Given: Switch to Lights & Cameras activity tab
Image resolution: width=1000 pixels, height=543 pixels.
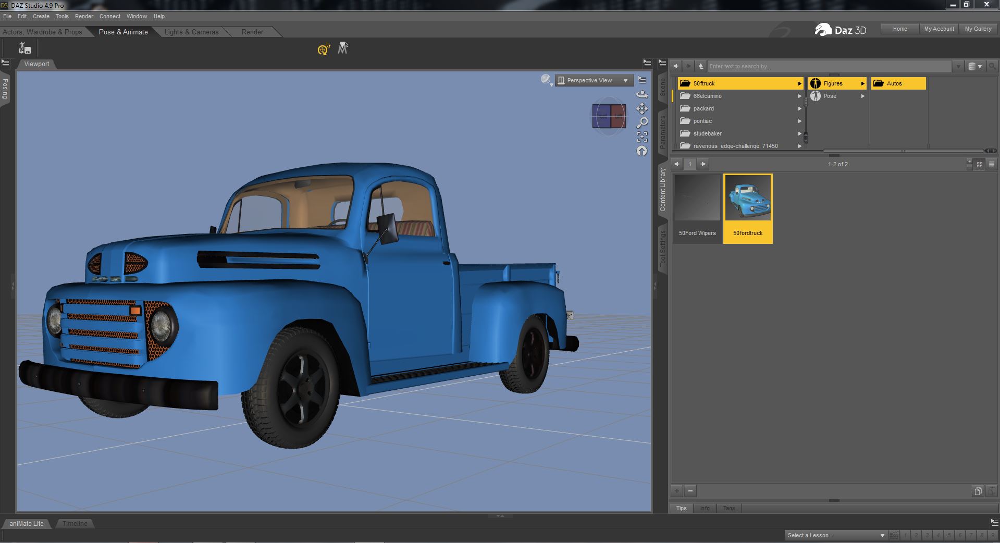Looking at the screenshot, I should (x=191, y=32).
